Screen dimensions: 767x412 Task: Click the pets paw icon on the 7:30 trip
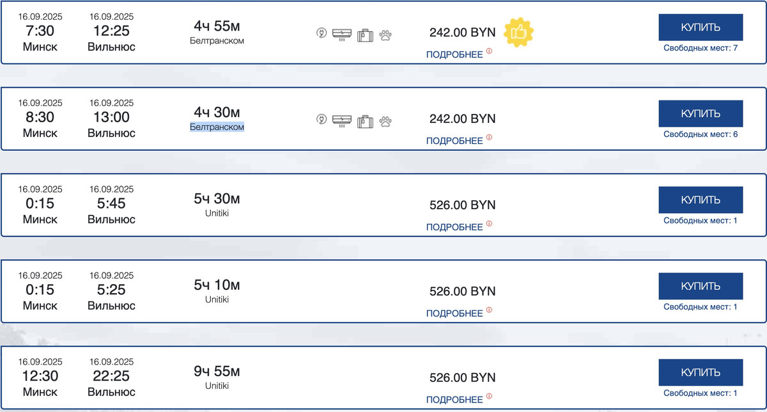click(385, 35)
